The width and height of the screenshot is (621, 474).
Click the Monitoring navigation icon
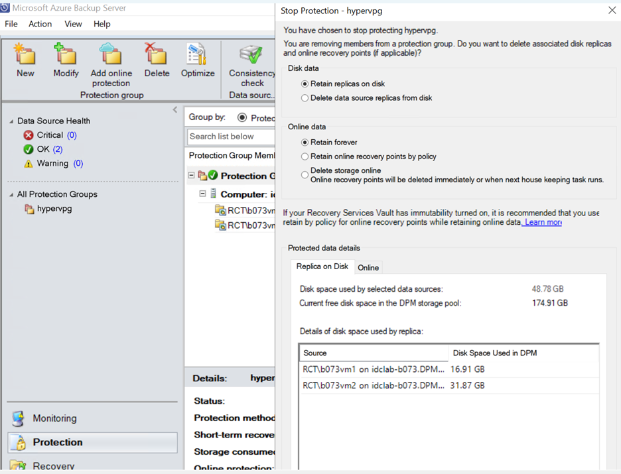point(18,418)
